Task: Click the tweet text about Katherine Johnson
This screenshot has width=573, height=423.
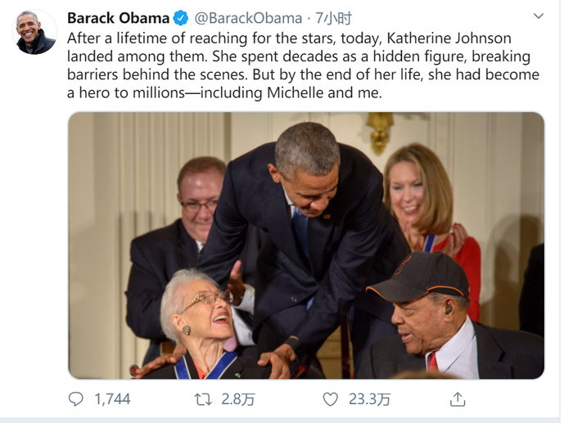Action: [x=303, y=65]
